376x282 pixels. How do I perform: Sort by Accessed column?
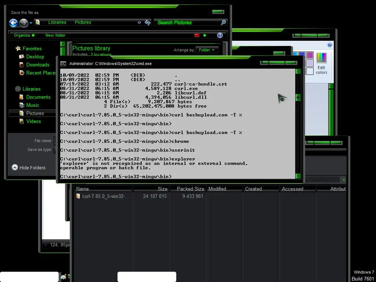298,189
